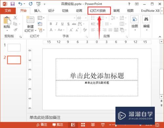The image size is (164, 128).
Task: Click the 粘贴 (Paste) clipboard icon
Action: tap(7, 20)
